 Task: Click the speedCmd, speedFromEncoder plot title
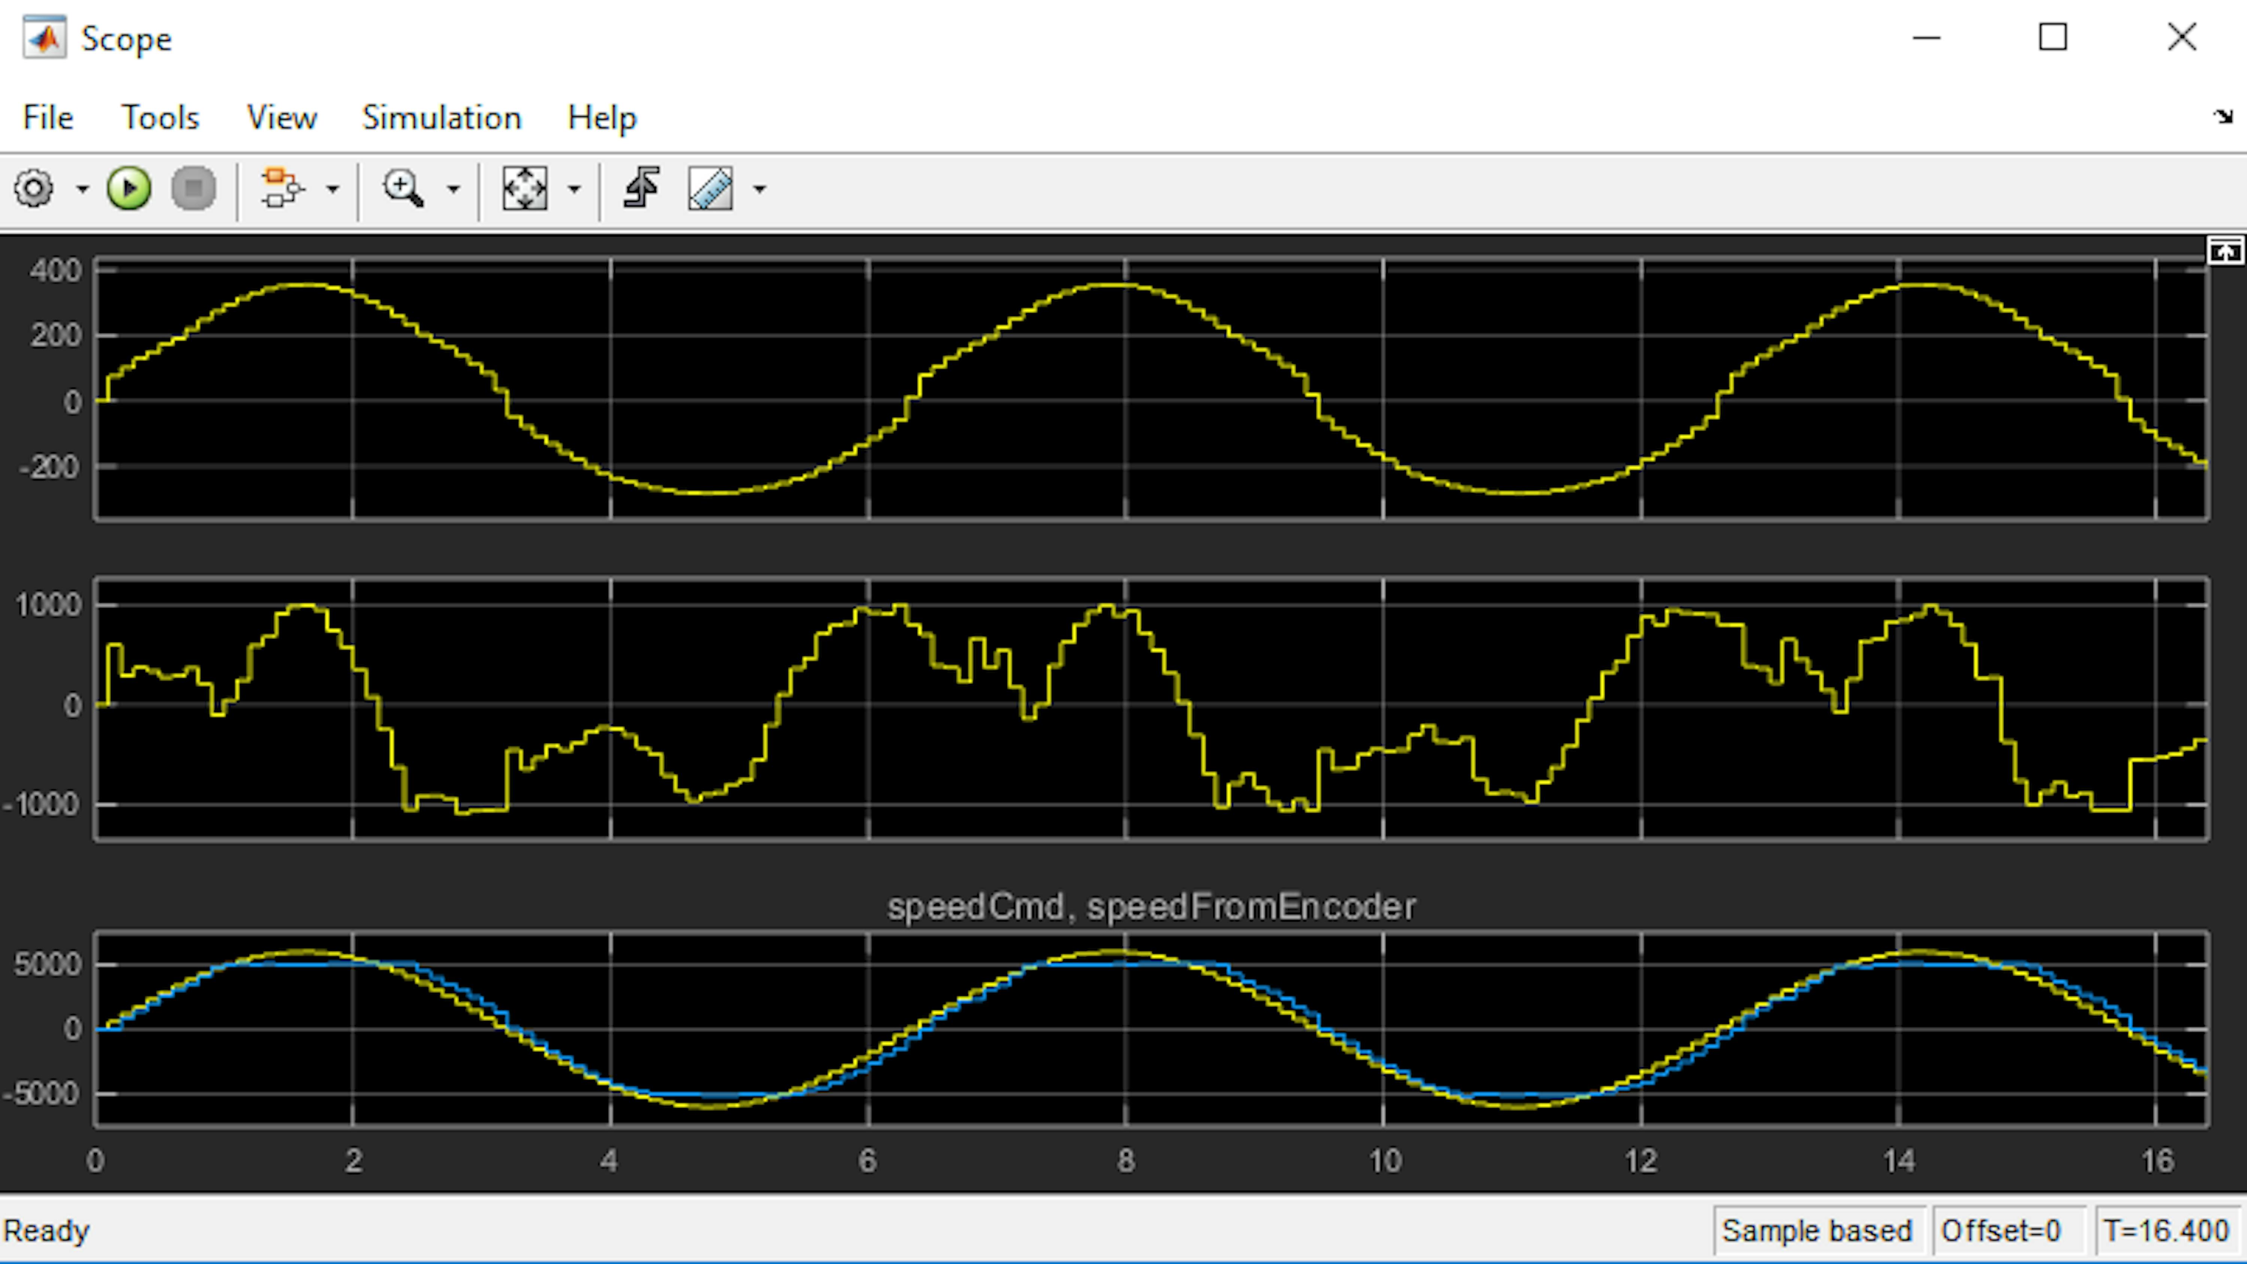(x=1152, y=907)
